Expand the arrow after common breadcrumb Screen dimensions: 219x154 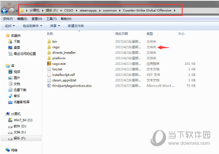120,10
